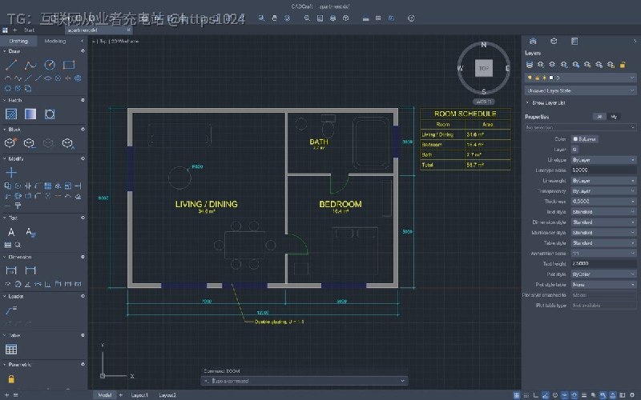Open the Lineweight dropdown
The height and width of the screenshot is (400, 641).
tap(603, 181)
